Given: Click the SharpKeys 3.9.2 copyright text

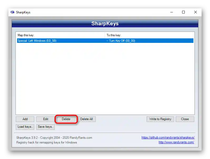Looking at the screenshot, I should (54, 138).
